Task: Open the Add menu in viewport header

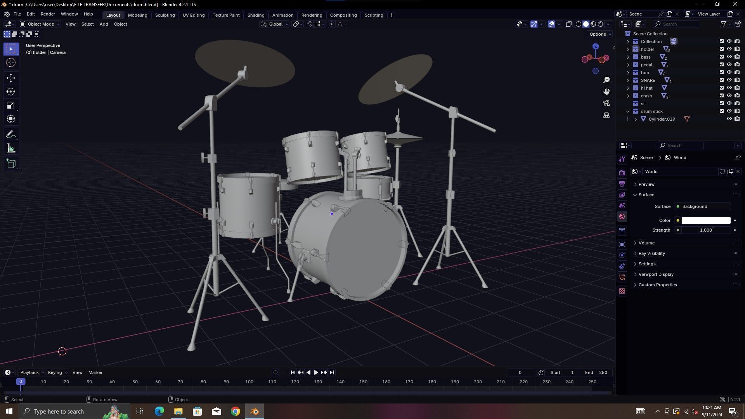Action: pyautogui.click(x=104, y=24)
